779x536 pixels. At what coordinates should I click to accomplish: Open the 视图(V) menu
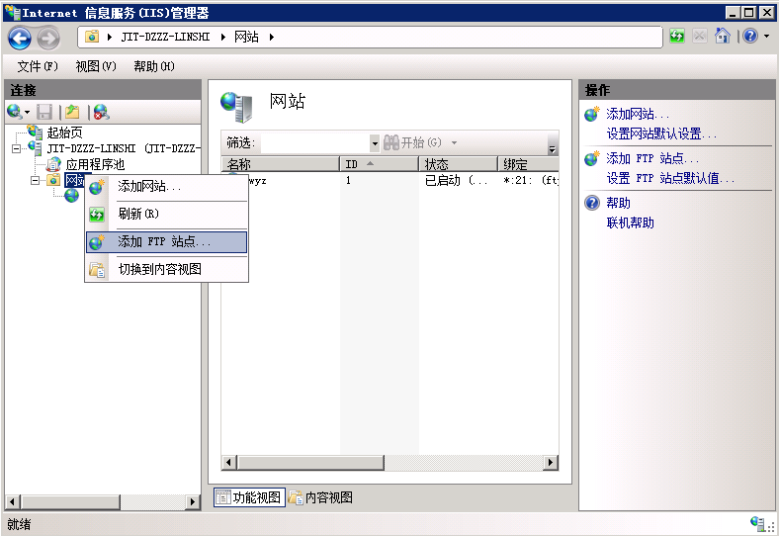(x=95, y=66)
